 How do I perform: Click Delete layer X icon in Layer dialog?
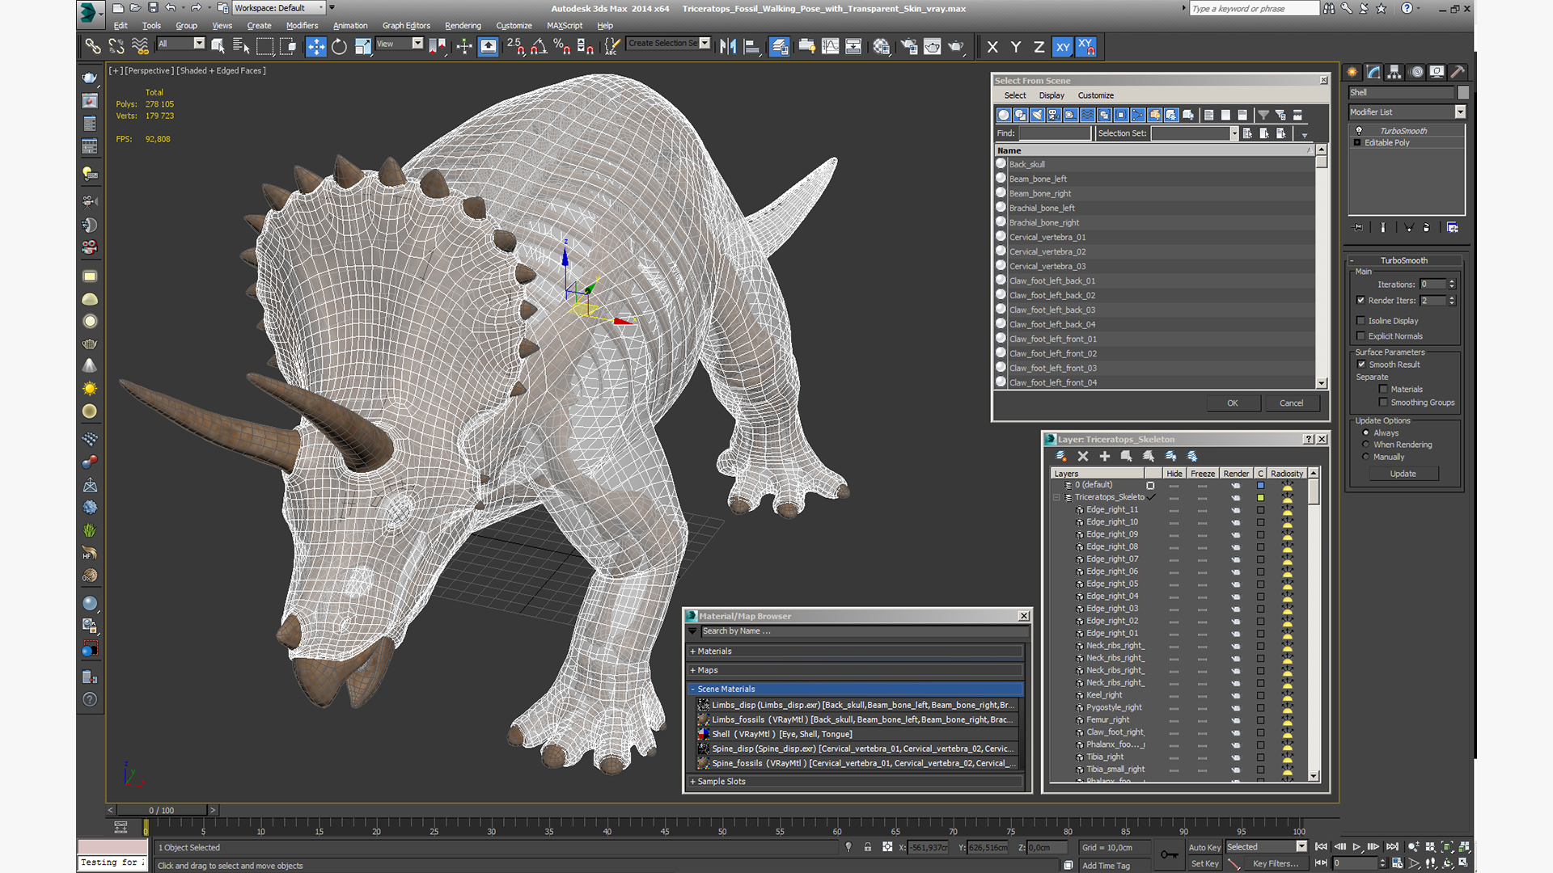pos(1083,457)
